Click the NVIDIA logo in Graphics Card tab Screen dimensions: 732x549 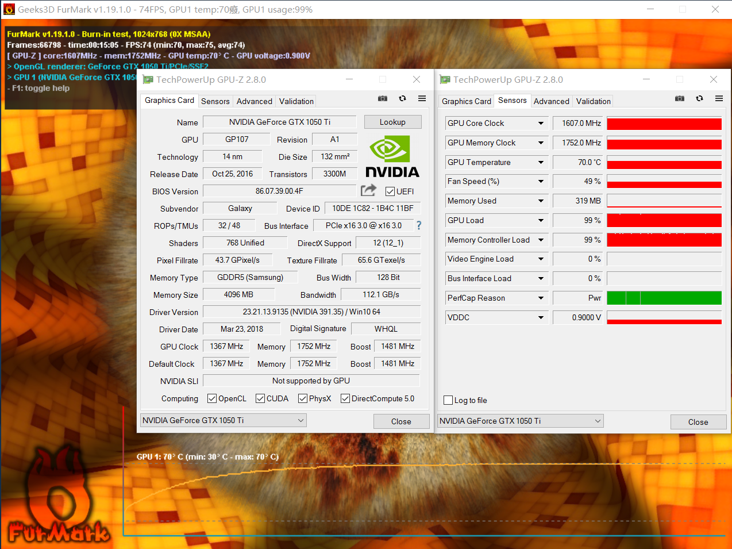(392, 156)
